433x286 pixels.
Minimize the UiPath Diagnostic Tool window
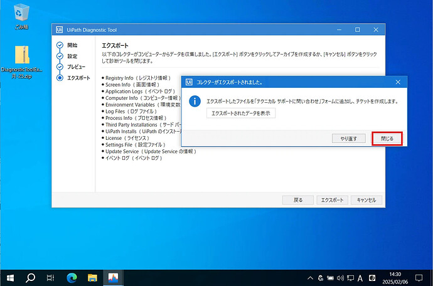(339, 29)
